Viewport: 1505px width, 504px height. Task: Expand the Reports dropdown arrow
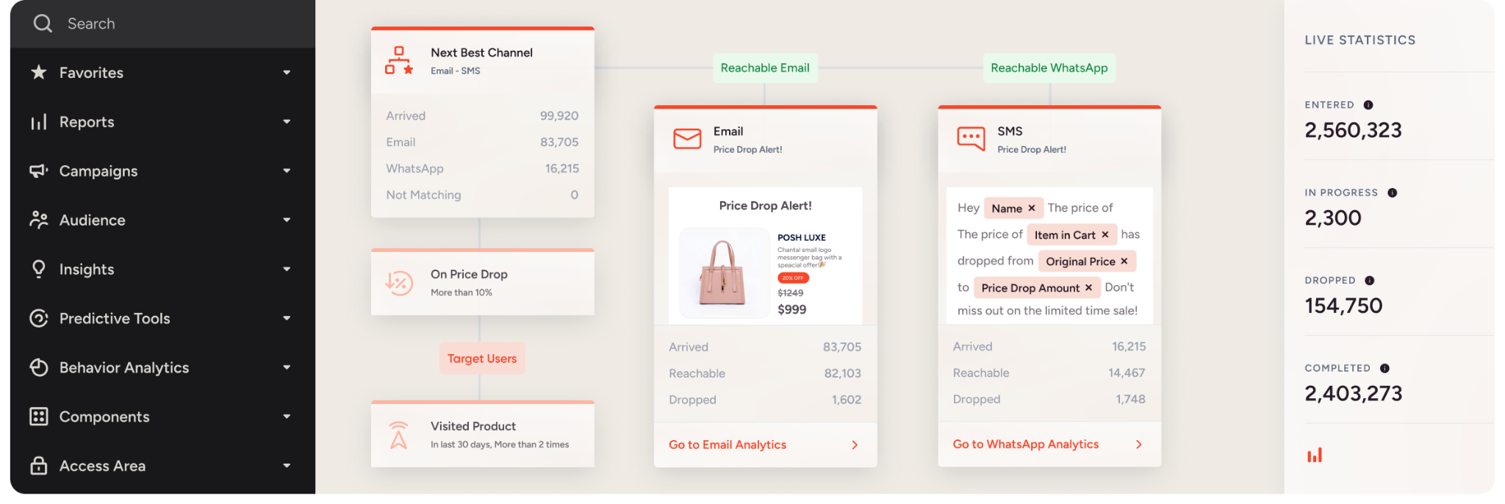pos(287,121)
